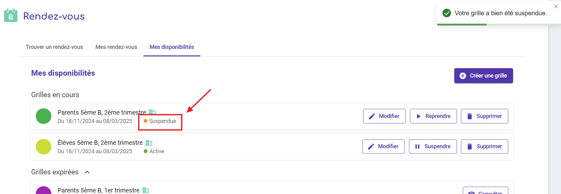The width and height of the screenshot is (561, 194).
Task: Click the green color circle of Parents 5ème B, 2ème trimestre
Action: (44, 116)
